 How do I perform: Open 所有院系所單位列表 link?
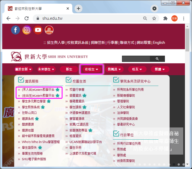coord(130,90)
